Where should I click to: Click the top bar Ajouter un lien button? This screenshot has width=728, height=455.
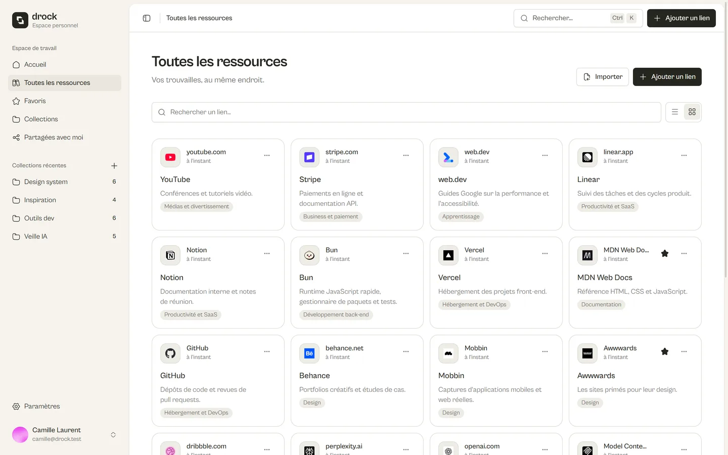tap(681, 18)
